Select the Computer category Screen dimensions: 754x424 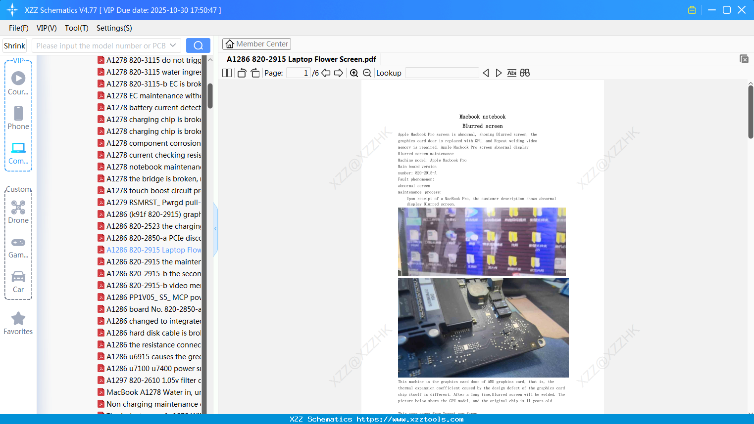click(x=18, y=153)
